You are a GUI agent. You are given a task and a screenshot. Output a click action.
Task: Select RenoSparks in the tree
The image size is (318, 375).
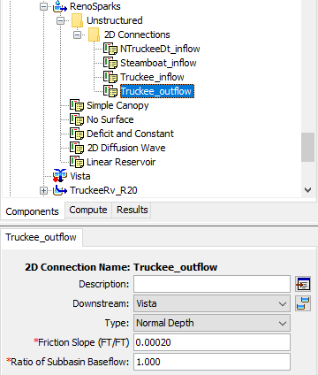[95, 6]
